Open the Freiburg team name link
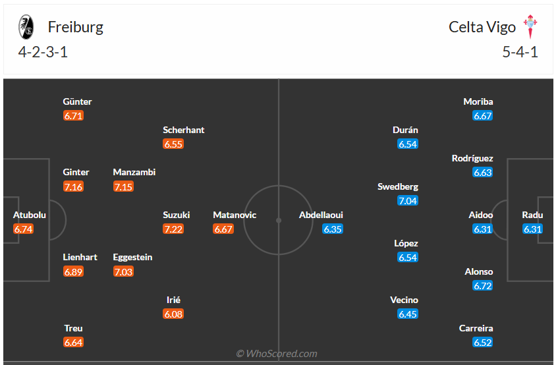Viewport: 558px width, 365px height. 75,27
